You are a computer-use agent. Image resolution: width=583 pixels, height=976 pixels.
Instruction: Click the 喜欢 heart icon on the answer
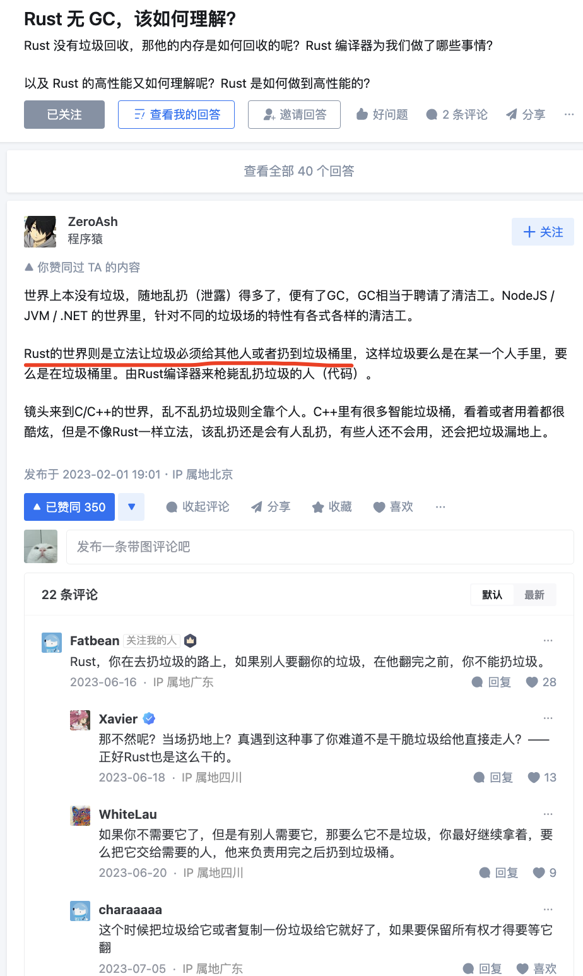pos(379,507)
